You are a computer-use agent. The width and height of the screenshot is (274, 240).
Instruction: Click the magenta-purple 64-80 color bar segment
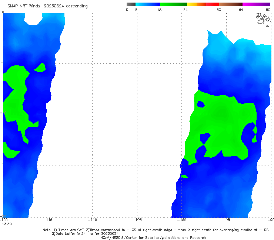click(x=256, y=4)
